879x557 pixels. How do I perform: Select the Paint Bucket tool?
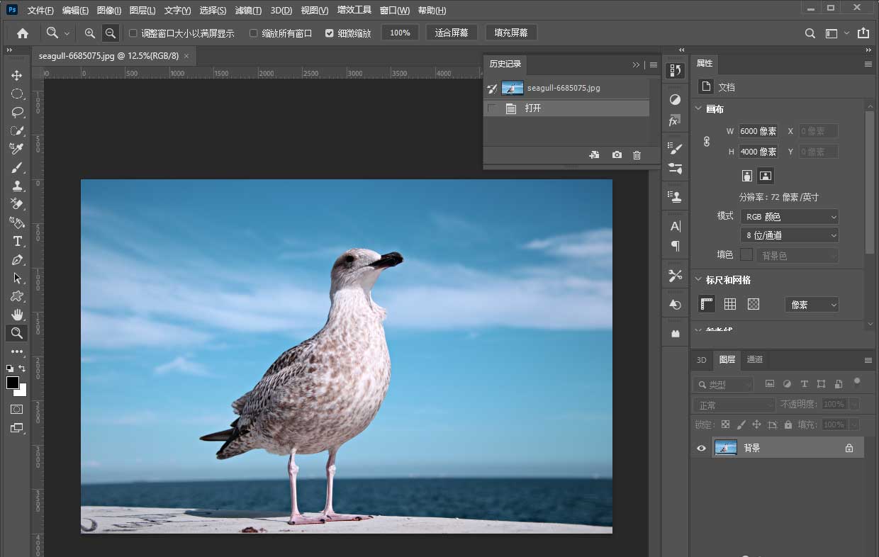[17, 223]
